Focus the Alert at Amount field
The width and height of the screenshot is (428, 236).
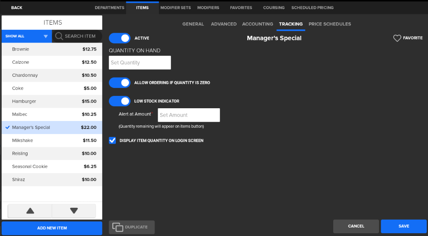point(189,115)
